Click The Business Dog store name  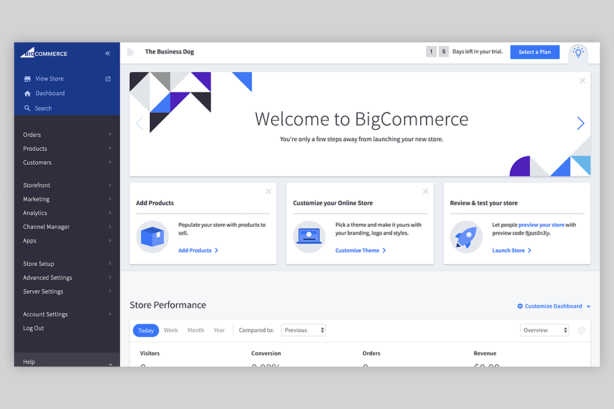click(x=169, y=52)
